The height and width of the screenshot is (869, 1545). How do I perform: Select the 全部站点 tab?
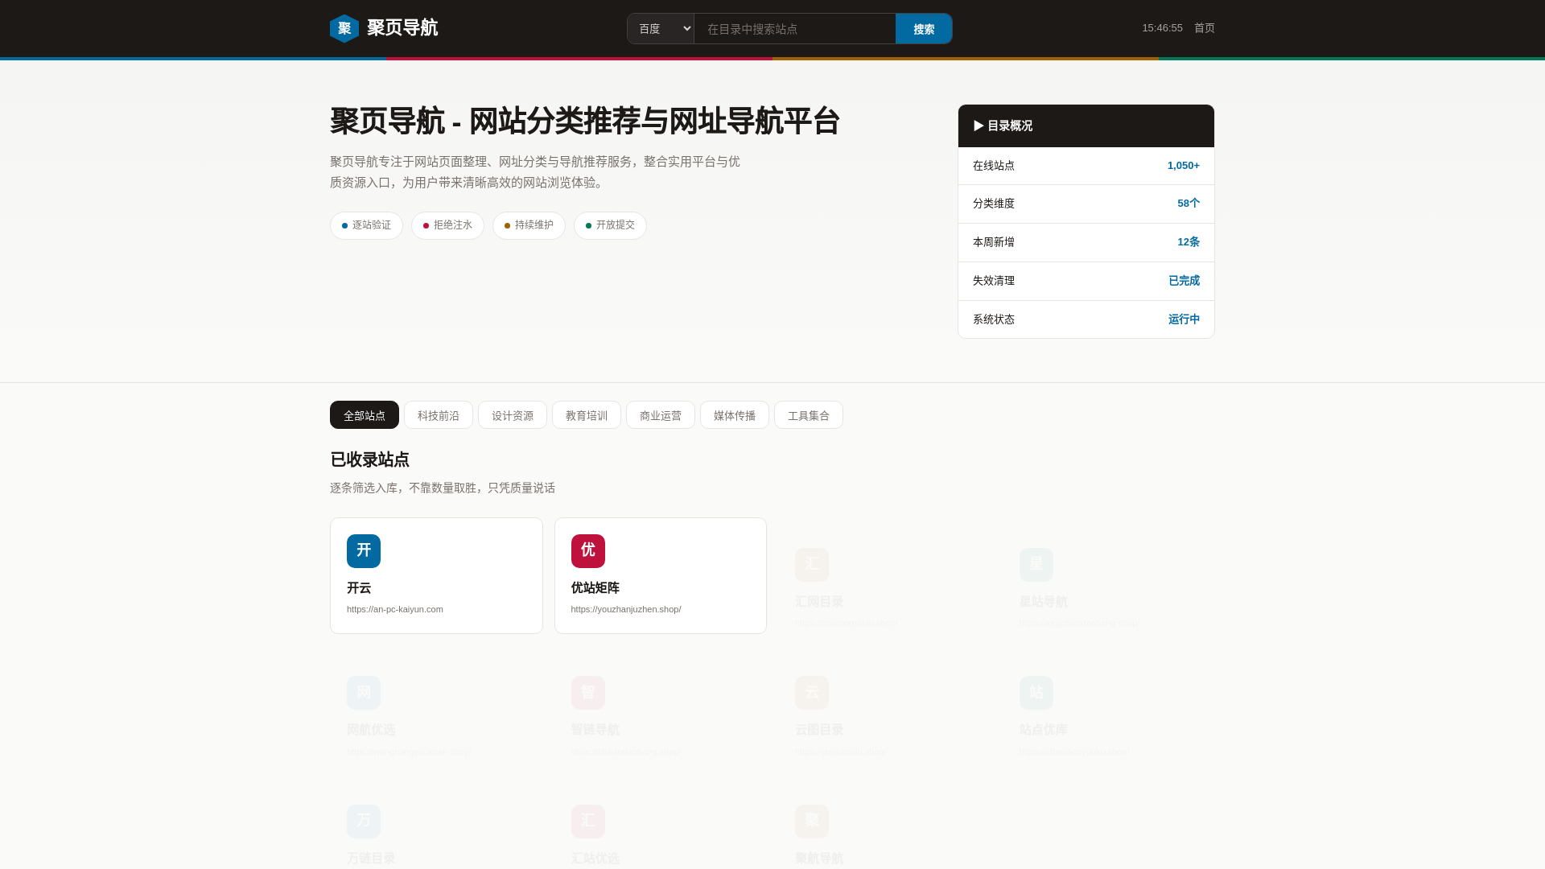[365, 415]
